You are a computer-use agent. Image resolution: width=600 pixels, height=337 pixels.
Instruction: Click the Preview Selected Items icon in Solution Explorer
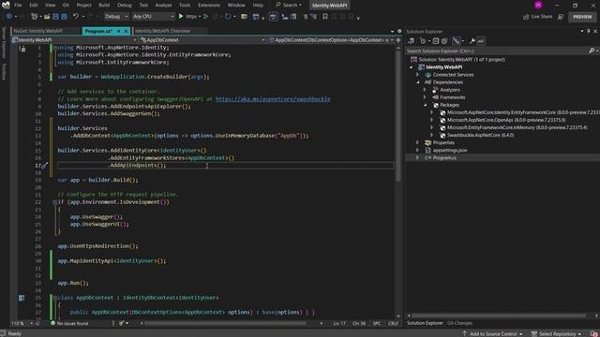click(481, 41)
